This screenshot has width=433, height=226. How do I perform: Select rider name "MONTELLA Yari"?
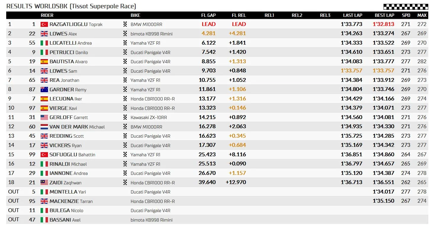[x=68, y=192]
